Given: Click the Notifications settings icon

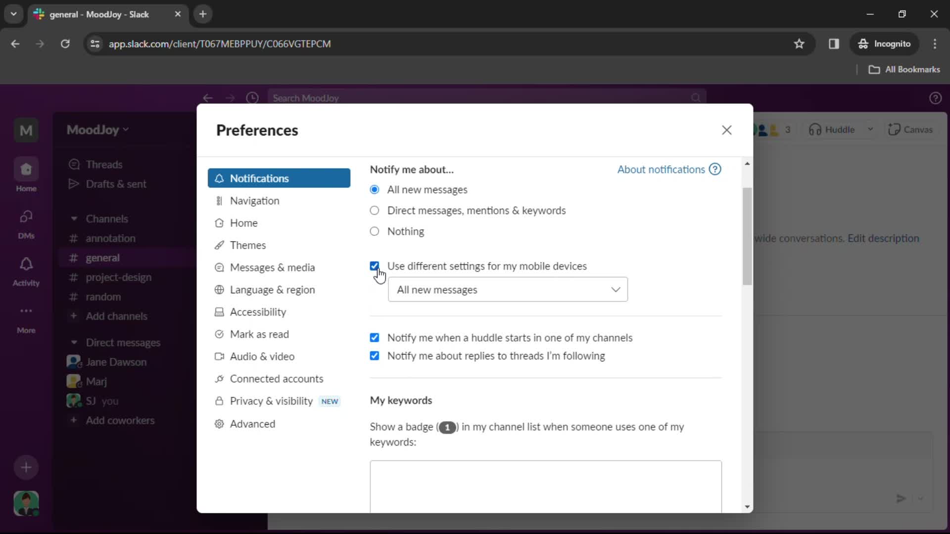Looking at the screenshot, I should tap(219, 178).
